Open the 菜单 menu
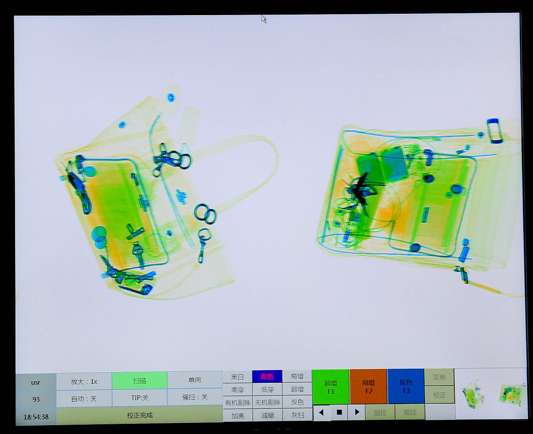Image resolution: width=533 pixels, height=434 pixels. pyautogui.click(x=439, y=377)
